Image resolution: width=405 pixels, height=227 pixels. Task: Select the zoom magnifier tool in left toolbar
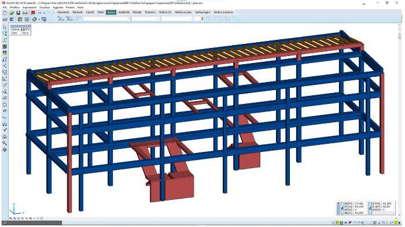5,34
